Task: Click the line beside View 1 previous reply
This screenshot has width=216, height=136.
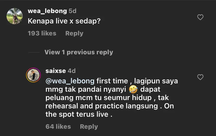Action: pyautogui.click(x=34, y=52)
